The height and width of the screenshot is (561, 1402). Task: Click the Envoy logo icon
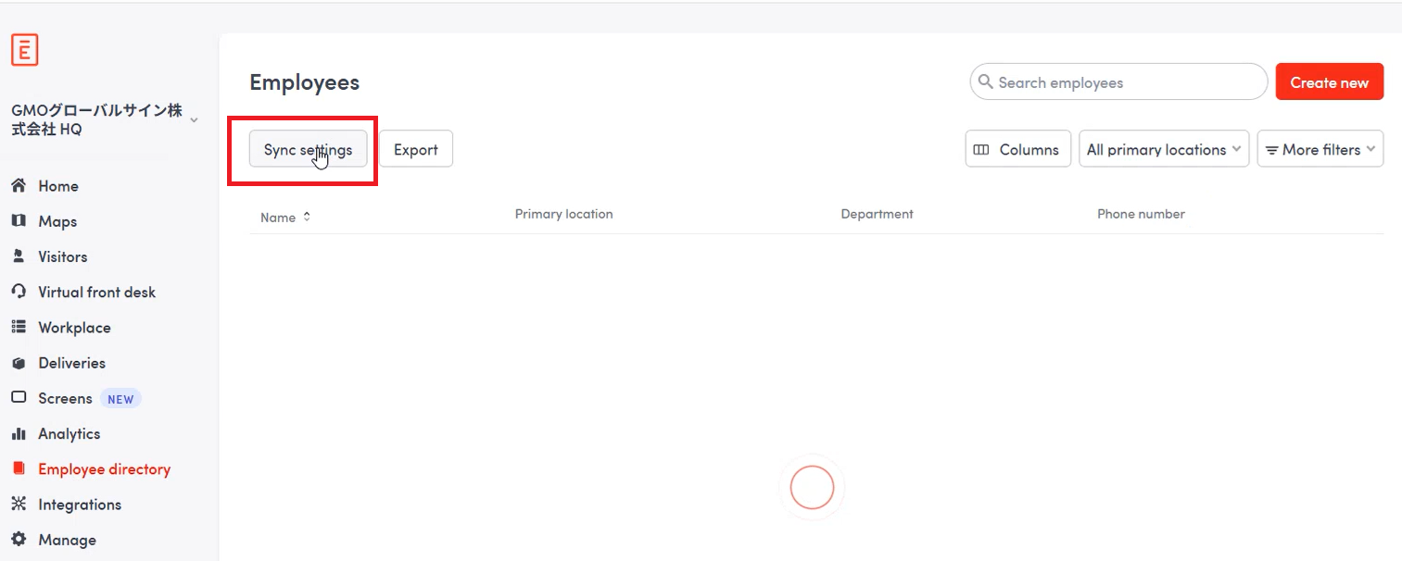pyautogui.click(x=24, y=50)
